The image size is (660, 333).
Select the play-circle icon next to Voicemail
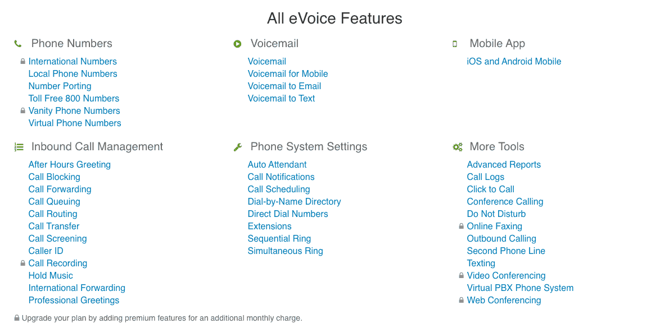click(x=237, y=43)
